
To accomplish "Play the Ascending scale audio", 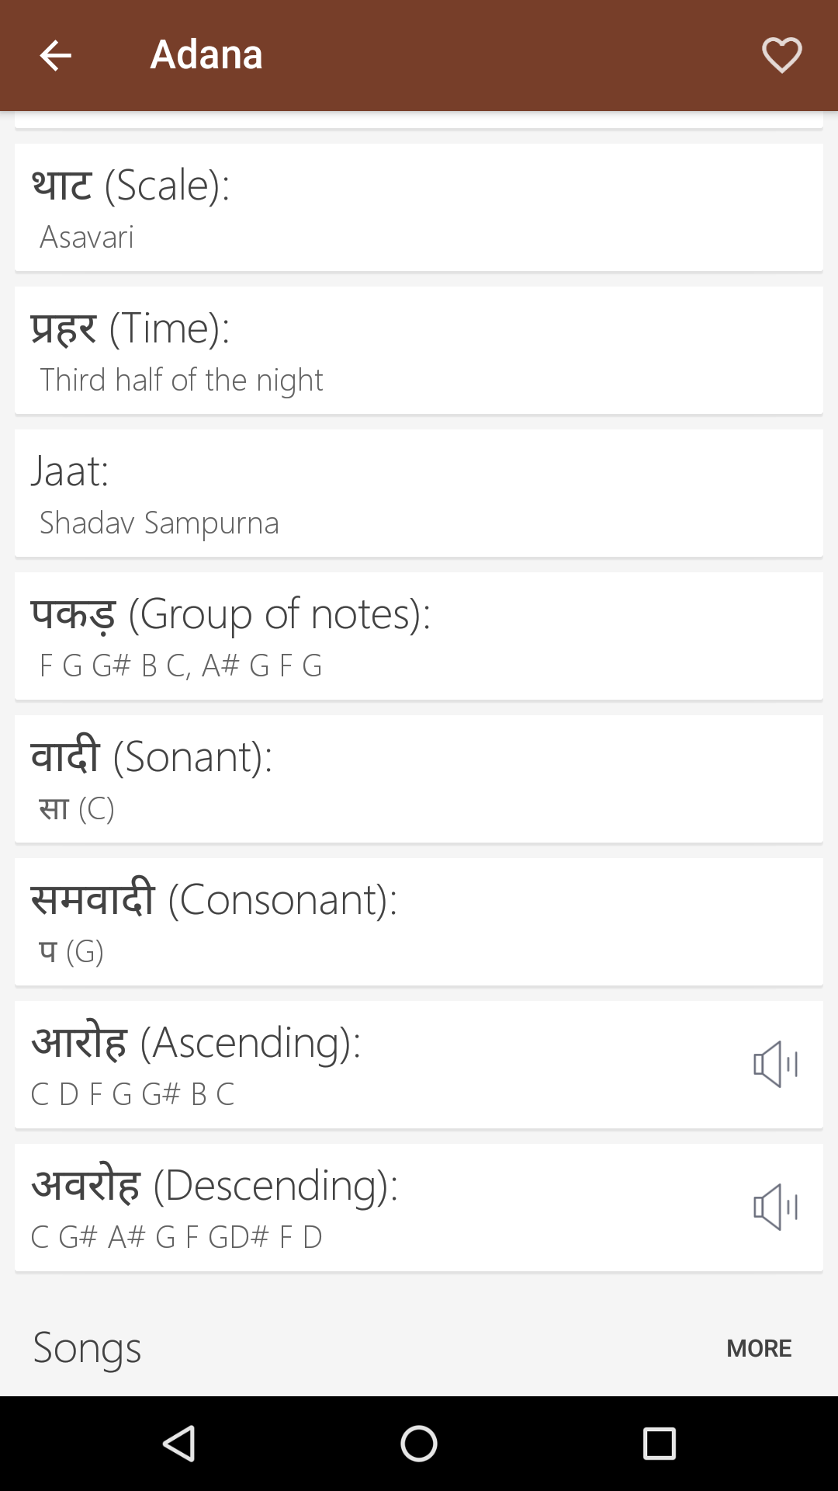I will 775,1065.
